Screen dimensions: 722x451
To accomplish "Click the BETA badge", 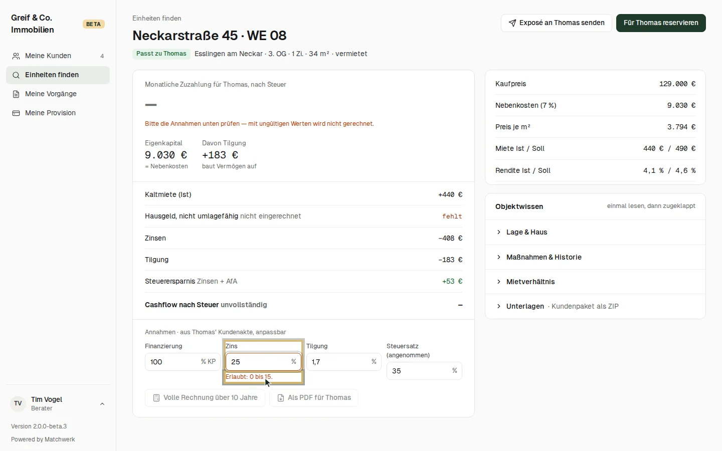I will pos(93,24).
